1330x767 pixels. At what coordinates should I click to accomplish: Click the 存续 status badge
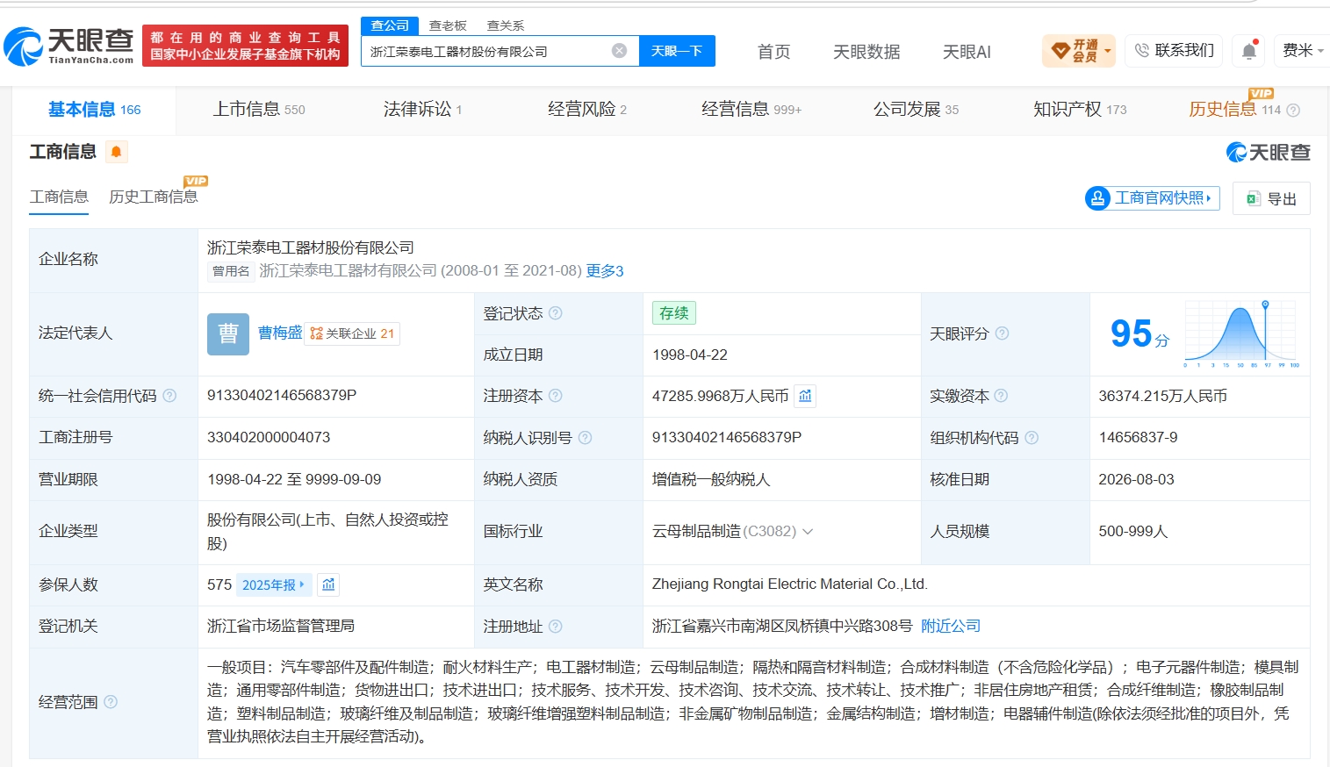(x=674, y=313)
